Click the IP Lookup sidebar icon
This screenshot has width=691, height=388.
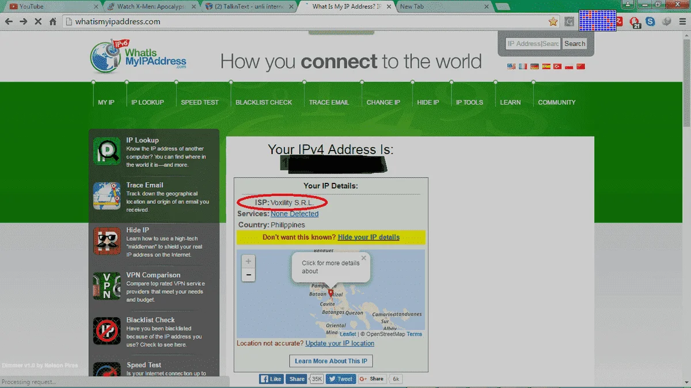coord(107,151)
